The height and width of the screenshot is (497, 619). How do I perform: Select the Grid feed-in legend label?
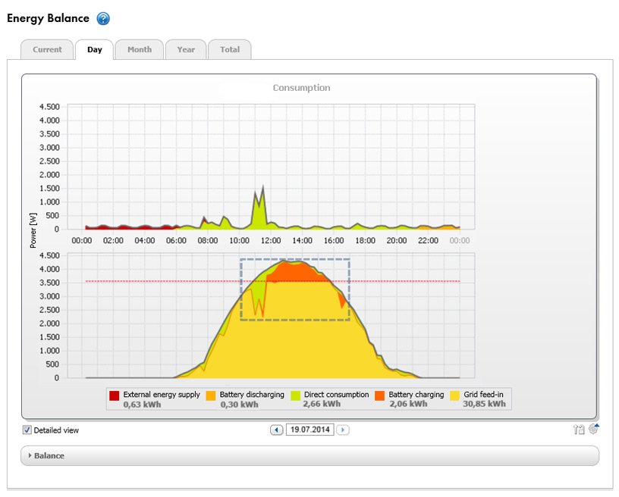point(484,395)
